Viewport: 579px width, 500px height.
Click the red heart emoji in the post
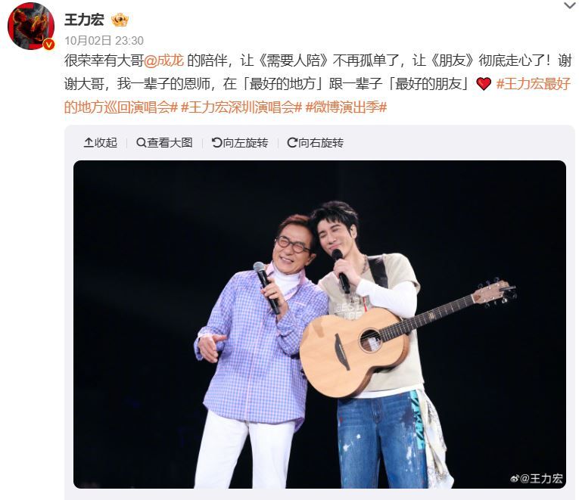pos(484,84)
